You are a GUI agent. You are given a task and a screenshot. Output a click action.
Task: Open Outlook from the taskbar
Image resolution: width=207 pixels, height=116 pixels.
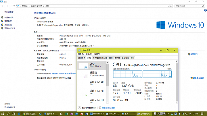tap(77, 114)
